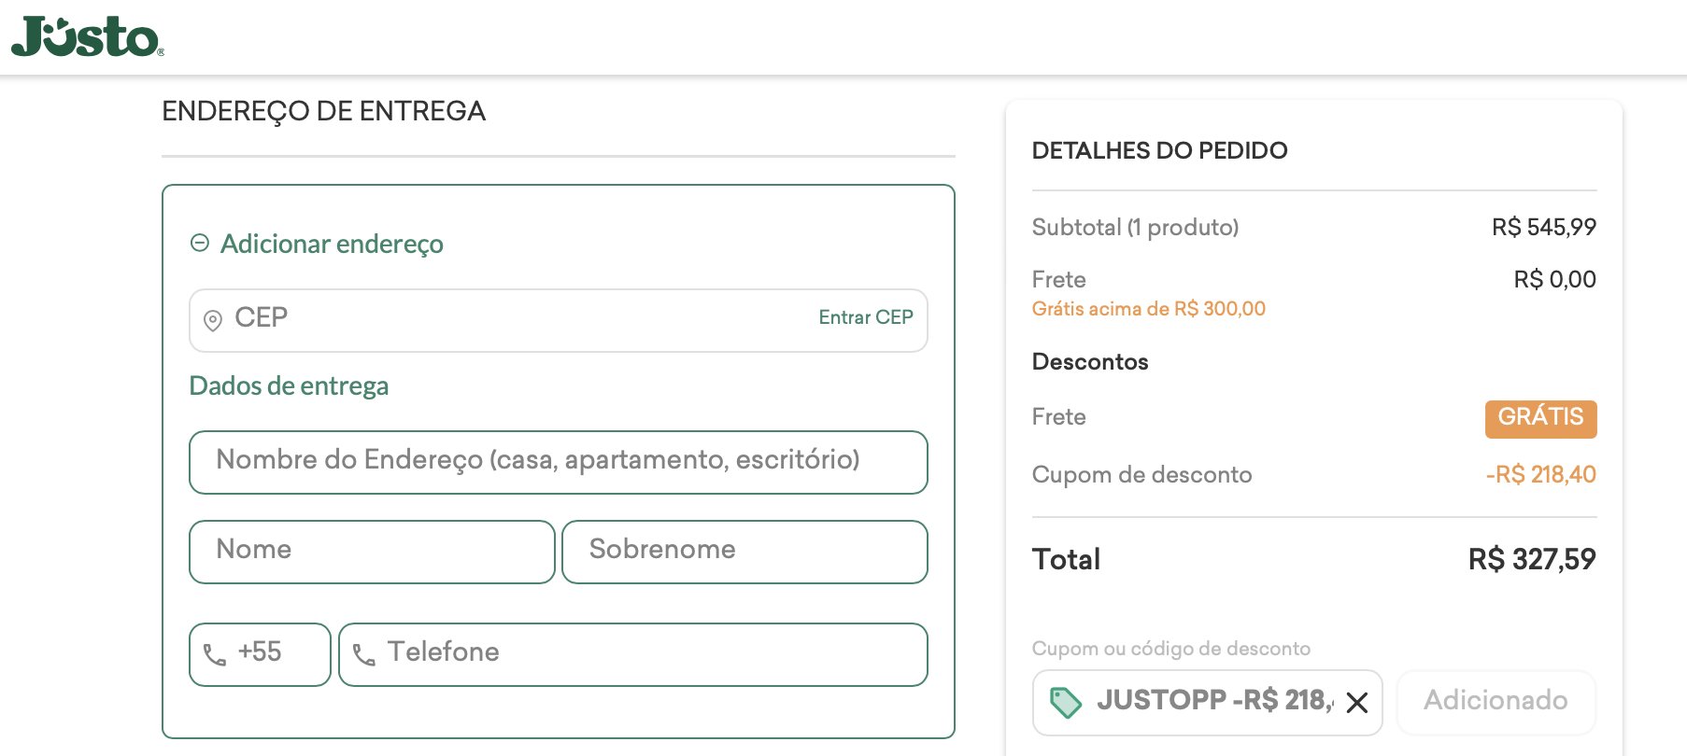Click the phone icon in Telefone field
Image resolution: width=1687 pixels, height=756 pixels.
[364, 655]
